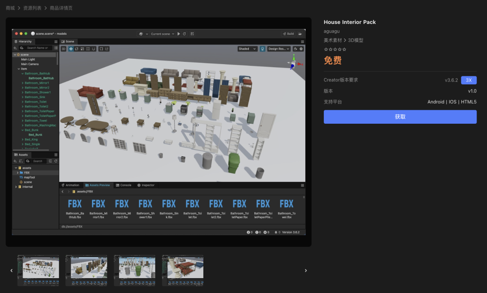Open the Hierarchy panel hamburger menu
The width and height of the screenshot is (487, 293).
56,42
